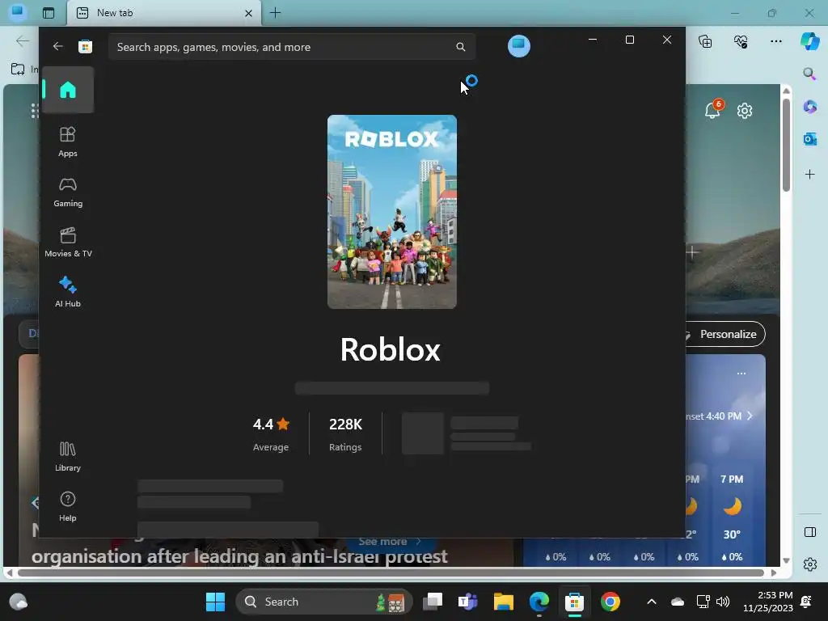This screenshot has height=621, width=828.
Task: Open Edge sidebar search icon
Action: click(809, 74)
